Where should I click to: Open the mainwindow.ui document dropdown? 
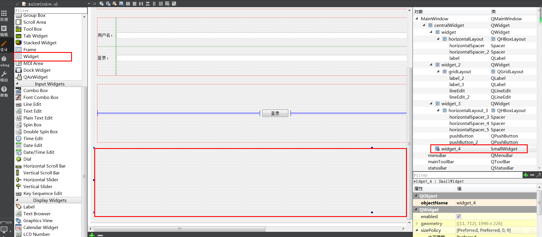[x=89, y=4]
